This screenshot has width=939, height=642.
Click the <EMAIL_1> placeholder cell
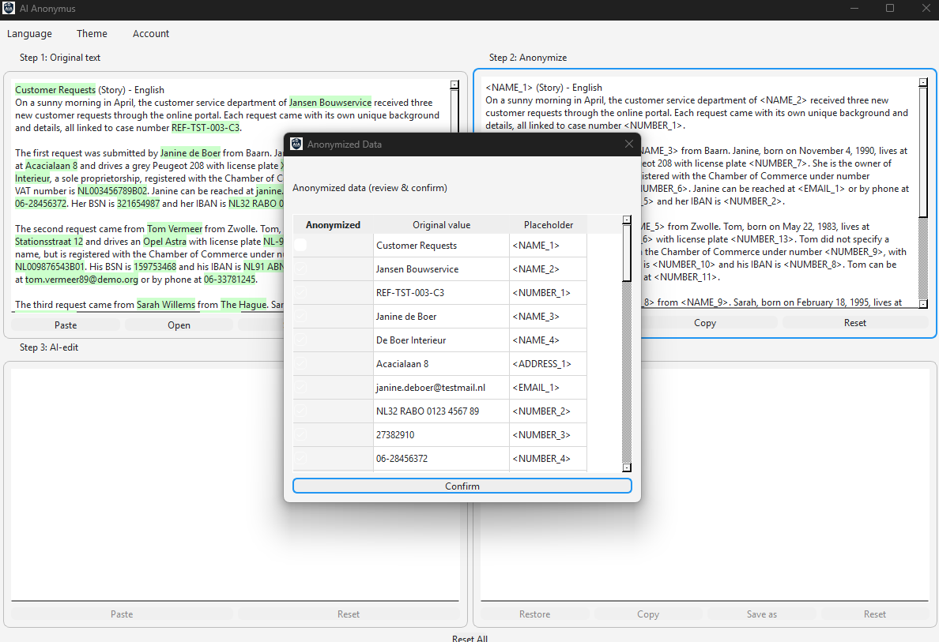548,388
